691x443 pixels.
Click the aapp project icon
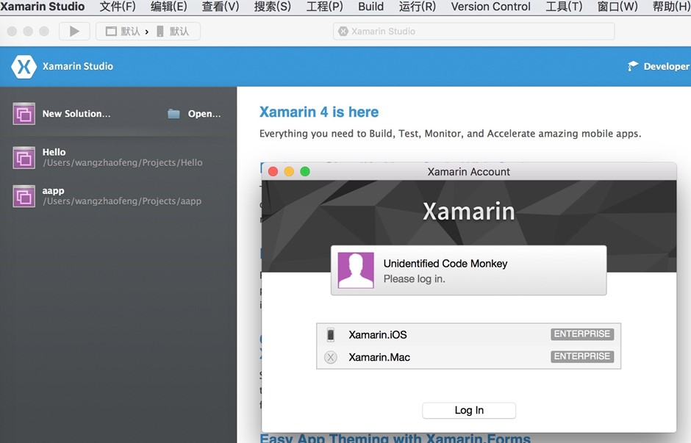point(24,196)
